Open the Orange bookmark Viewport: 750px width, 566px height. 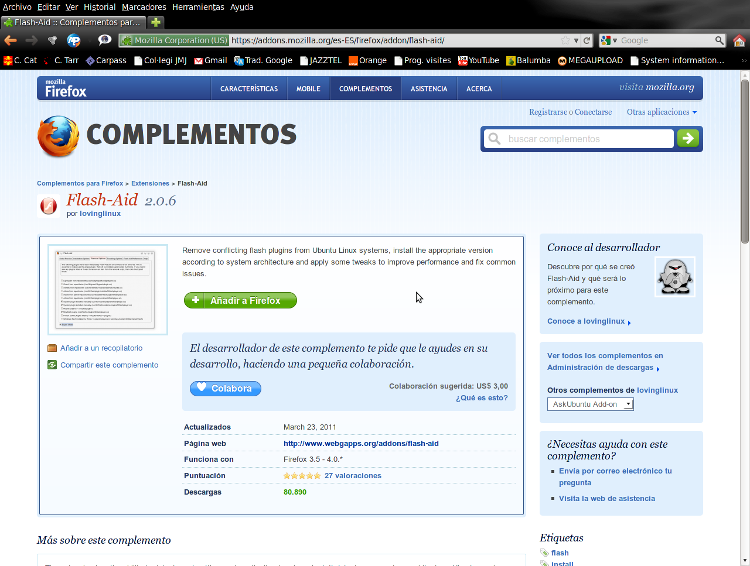click(367, 60)
